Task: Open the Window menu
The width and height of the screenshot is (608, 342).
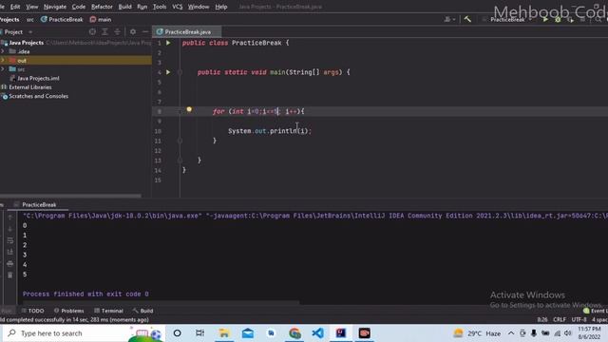Action: click(199, 7)
